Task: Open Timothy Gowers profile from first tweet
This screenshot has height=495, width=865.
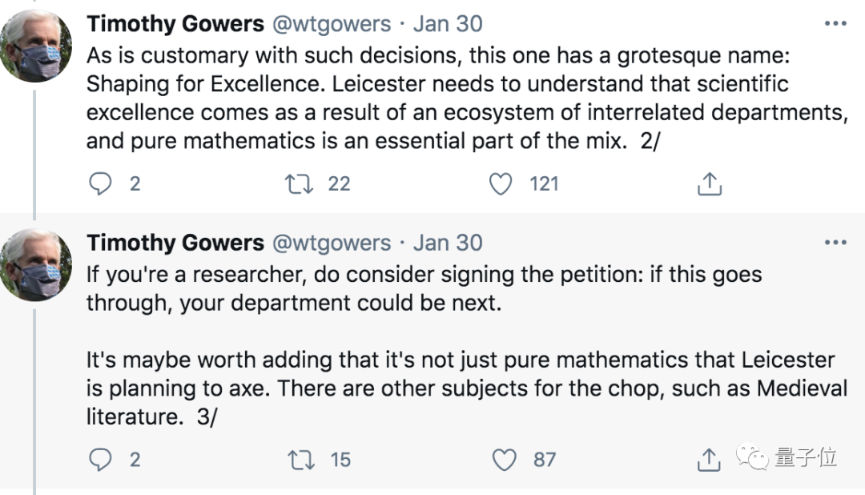Action: [175, 24]
